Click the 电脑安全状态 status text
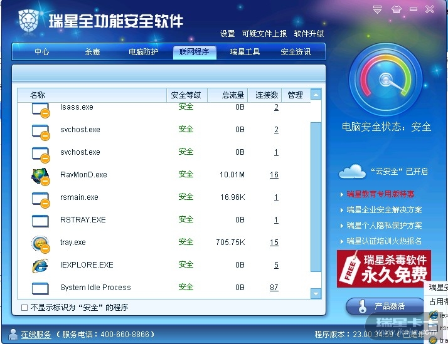This screenshot has height=344, width=448. (x=387, y=127)
